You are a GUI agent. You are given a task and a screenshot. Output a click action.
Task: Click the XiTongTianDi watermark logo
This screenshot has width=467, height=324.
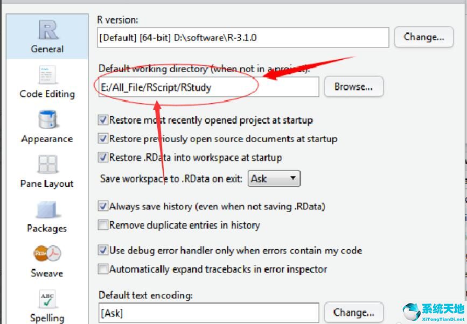[x=434, y=312]
